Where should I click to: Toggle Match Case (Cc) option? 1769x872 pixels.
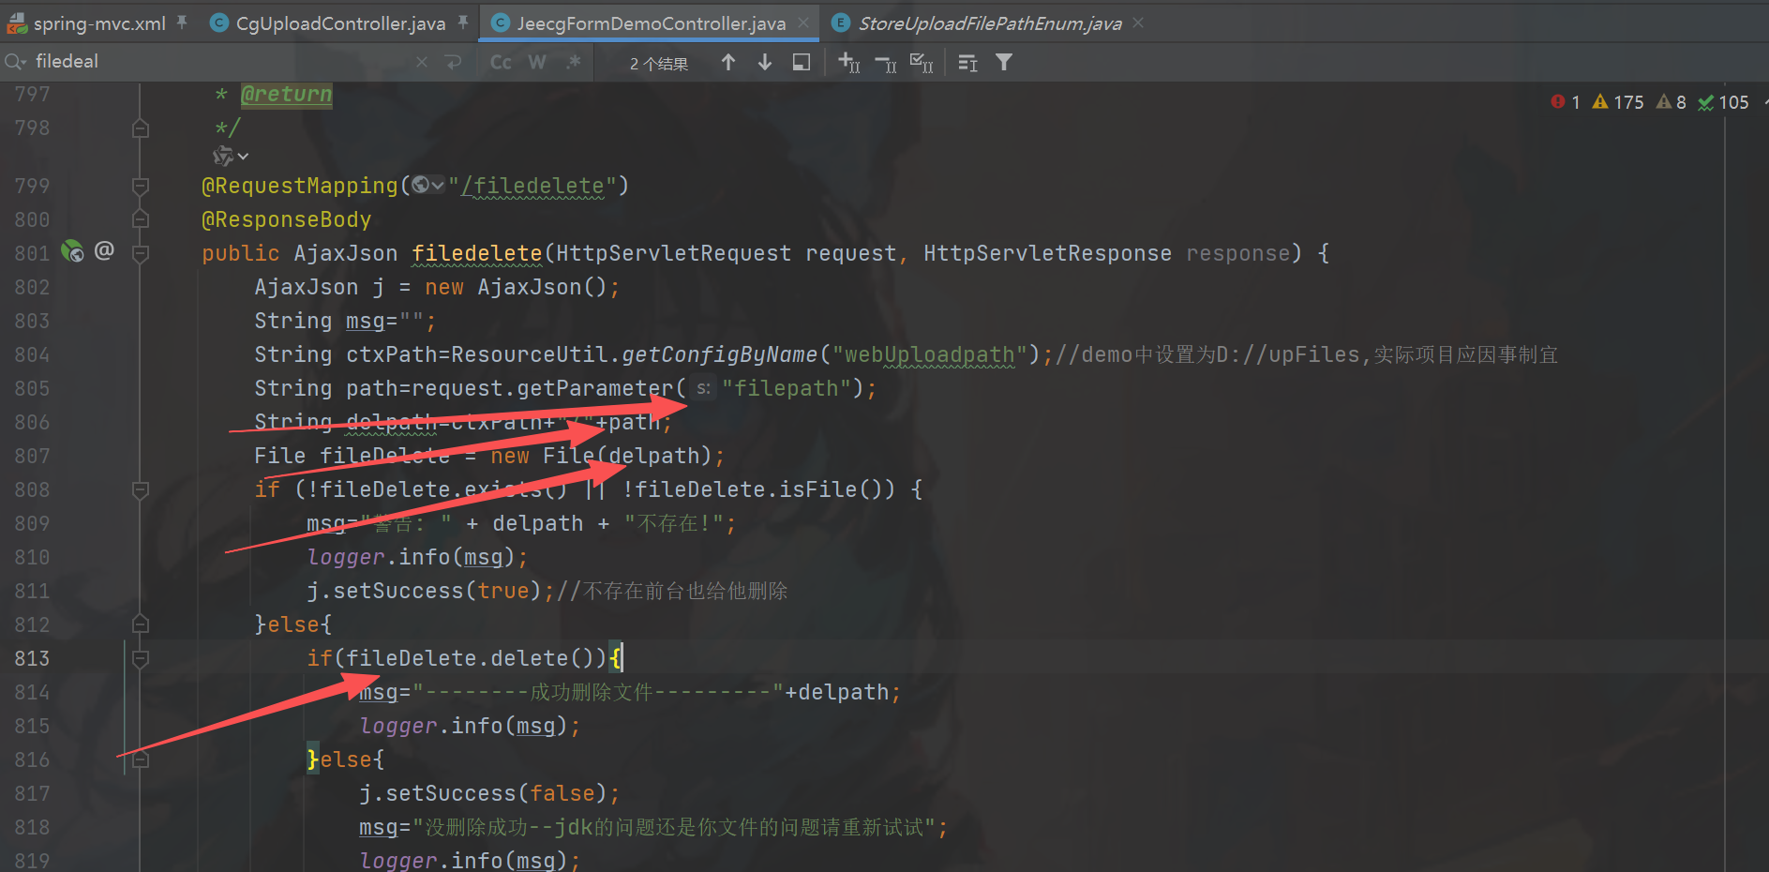pyautogui.click(x=501, y=62)
